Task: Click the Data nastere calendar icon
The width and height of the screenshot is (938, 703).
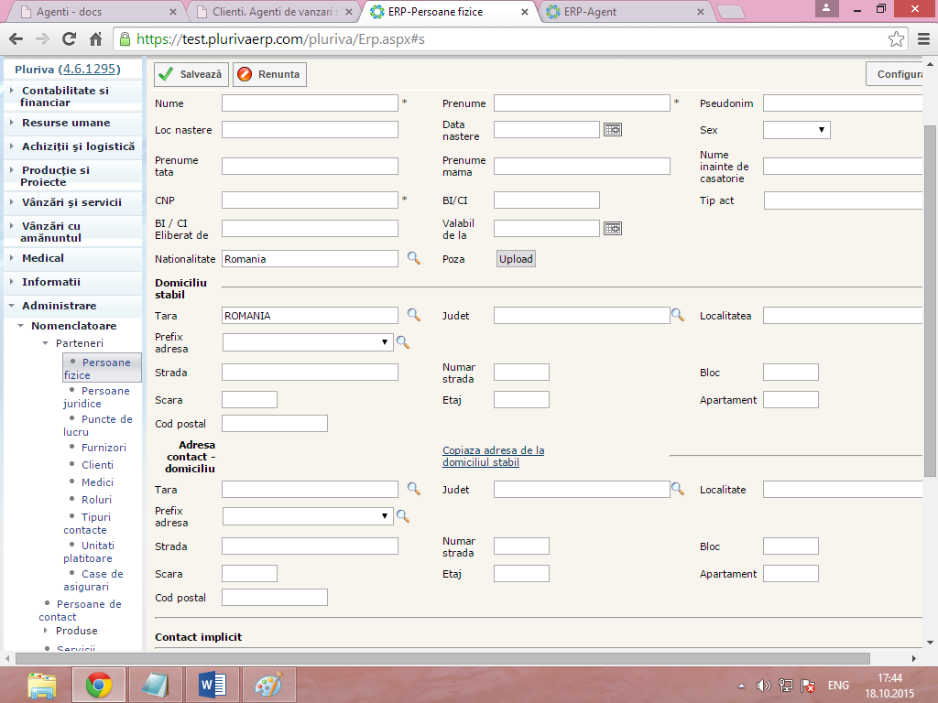Action: pos(612,130)
